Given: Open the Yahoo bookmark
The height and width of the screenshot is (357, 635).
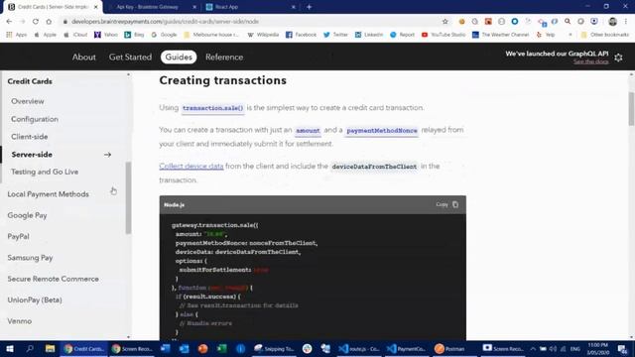Looking at the screenshot, I should 106,35.
